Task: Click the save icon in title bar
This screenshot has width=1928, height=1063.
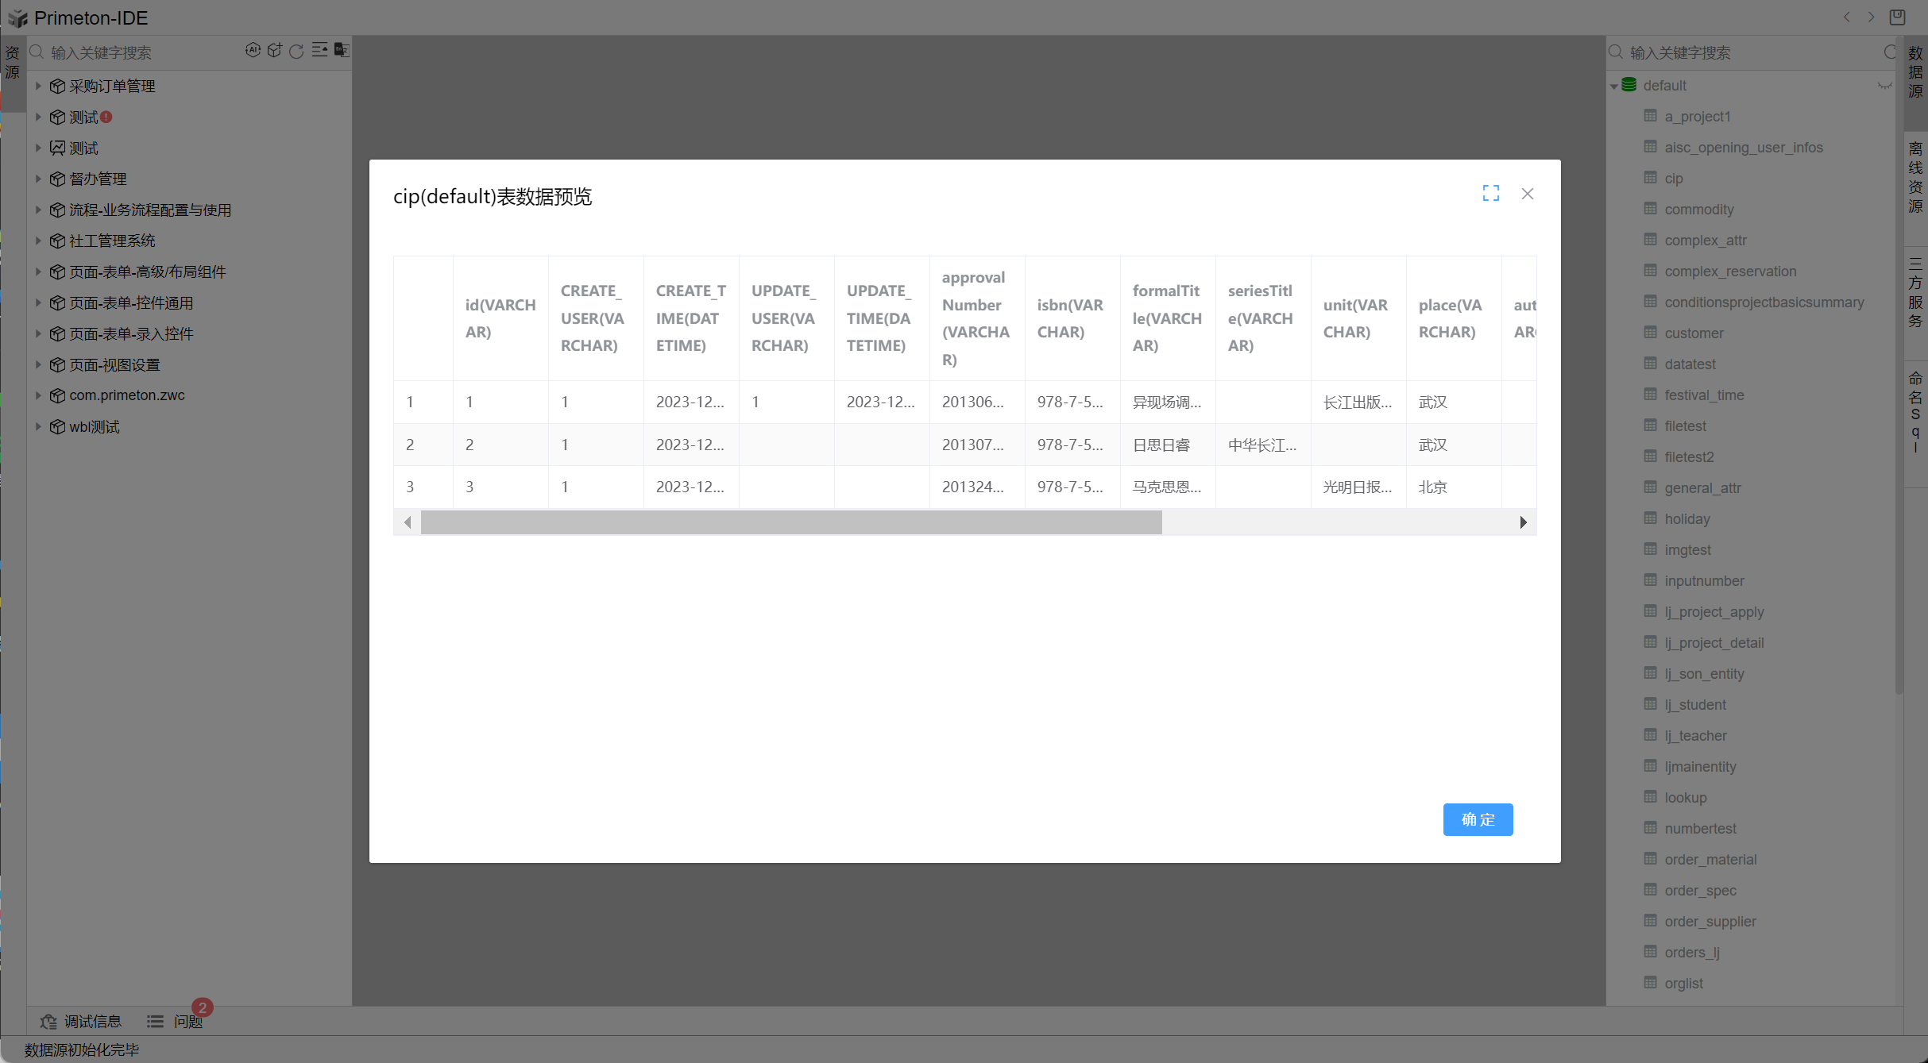Action: [x=1898, y=17]
